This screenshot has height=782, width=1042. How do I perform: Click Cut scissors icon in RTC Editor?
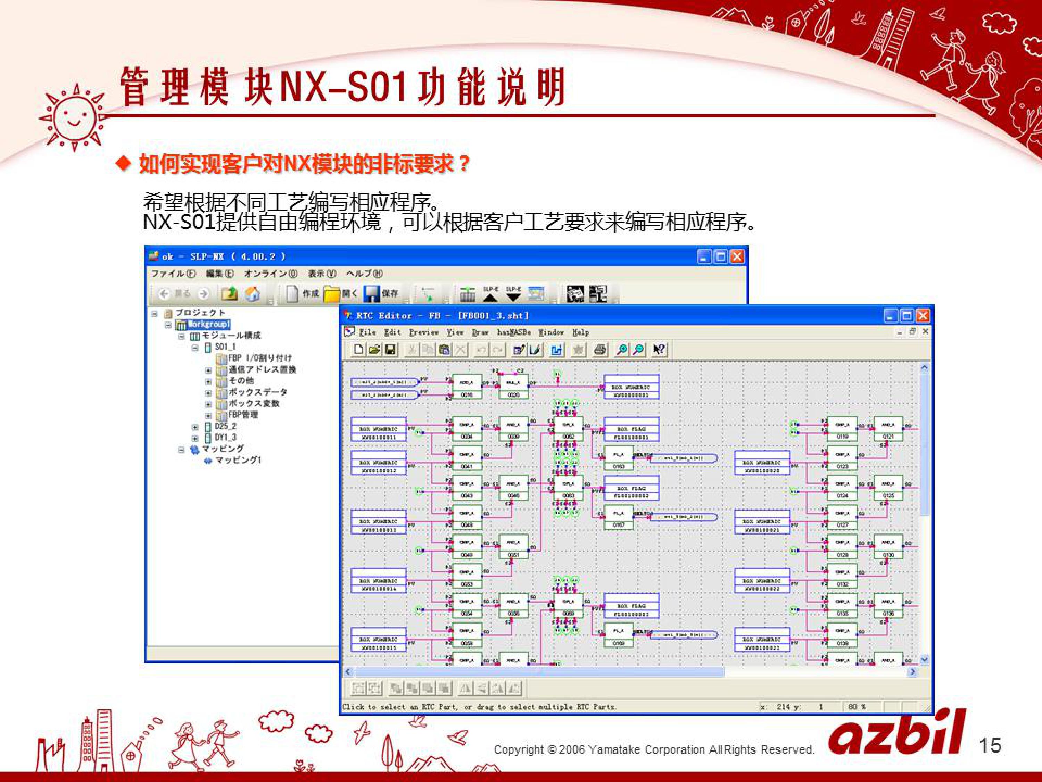pyautogui.click(x=412, y=349)
